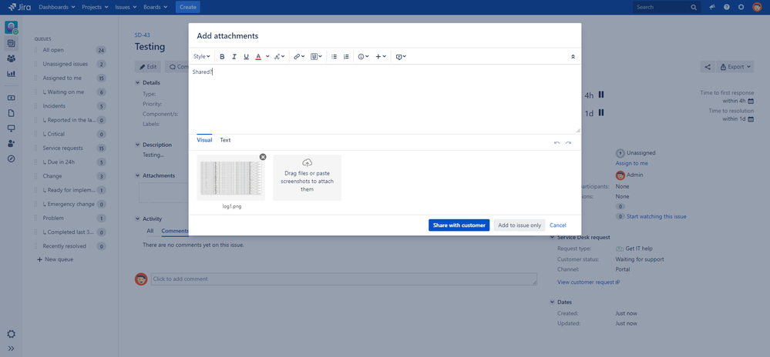Switch to the Visual editor tab
Screen dimensions: 770x357
[x=204, y=140]
